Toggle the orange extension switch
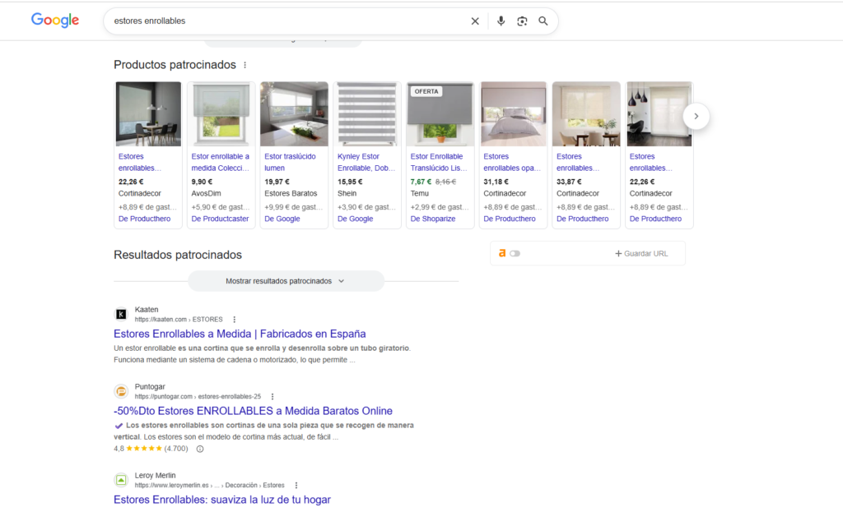 [515, 254]
